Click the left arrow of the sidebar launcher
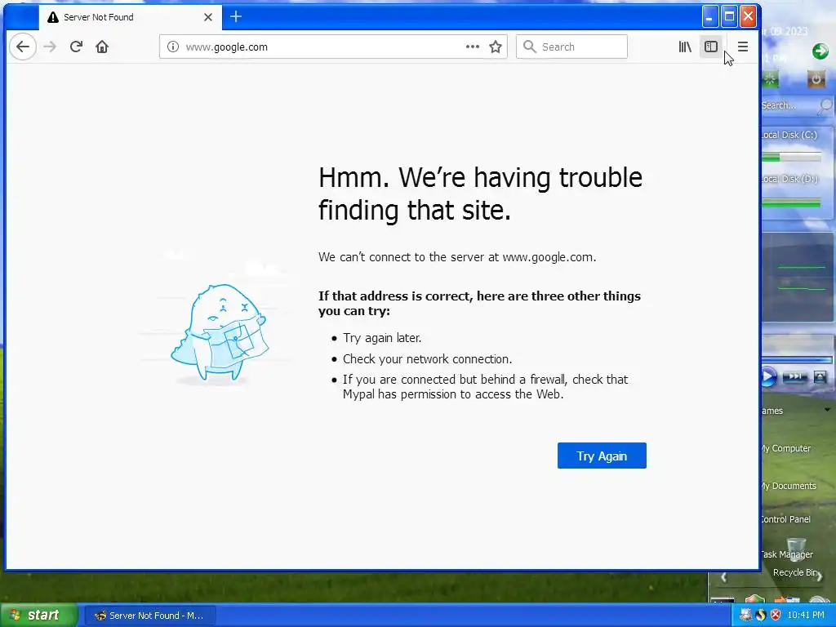Screen dimensions: 836x627 click(x=723, y=577)
